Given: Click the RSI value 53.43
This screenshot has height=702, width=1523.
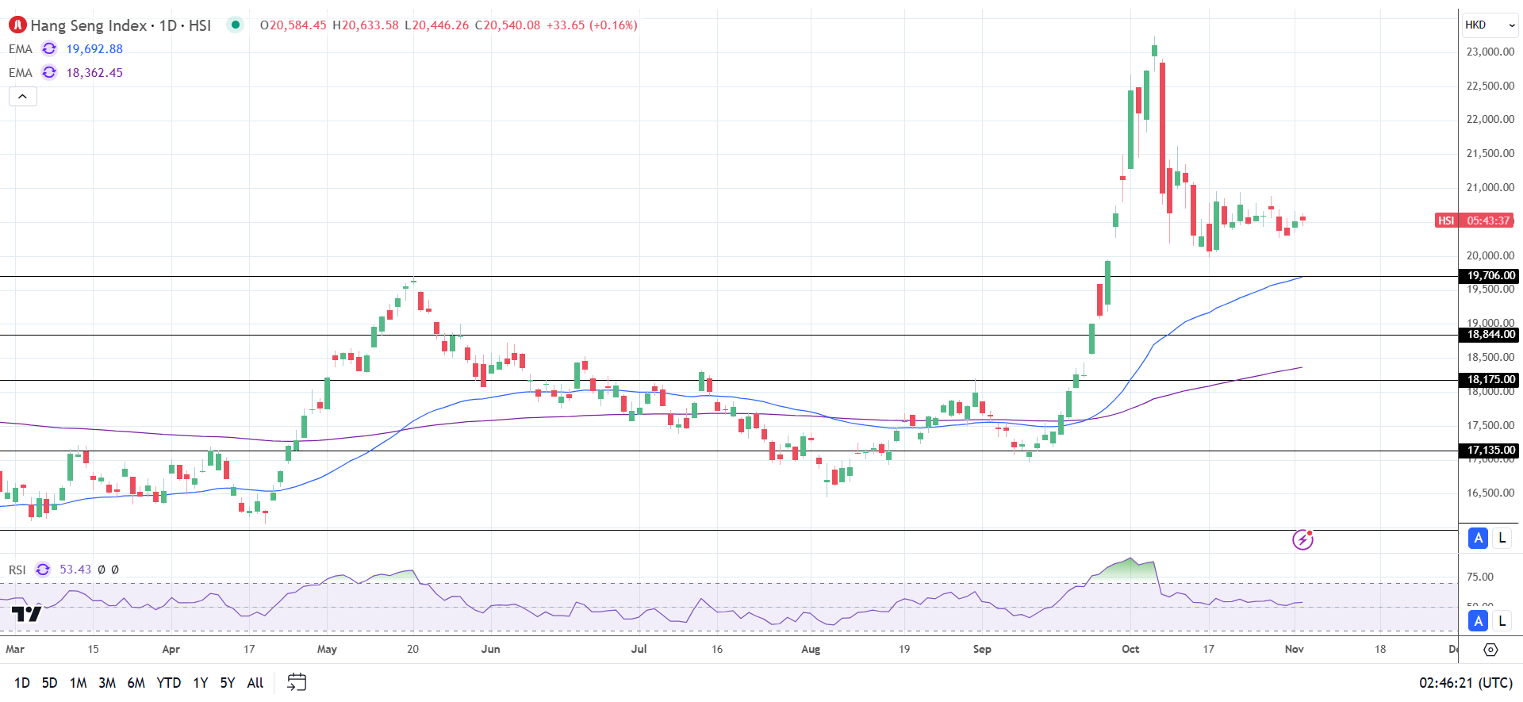Looking at the screenshot, I should [75, 570].
